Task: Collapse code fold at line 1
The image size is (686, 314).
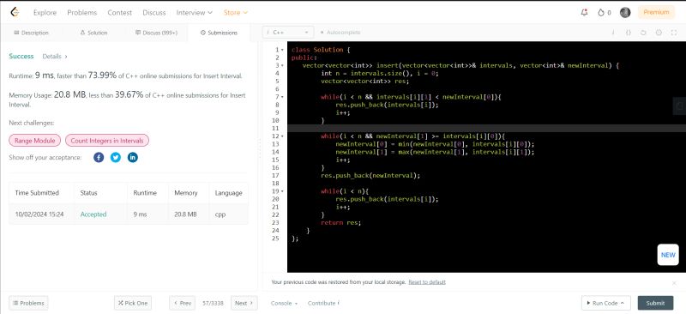Action: pos(282,50)
